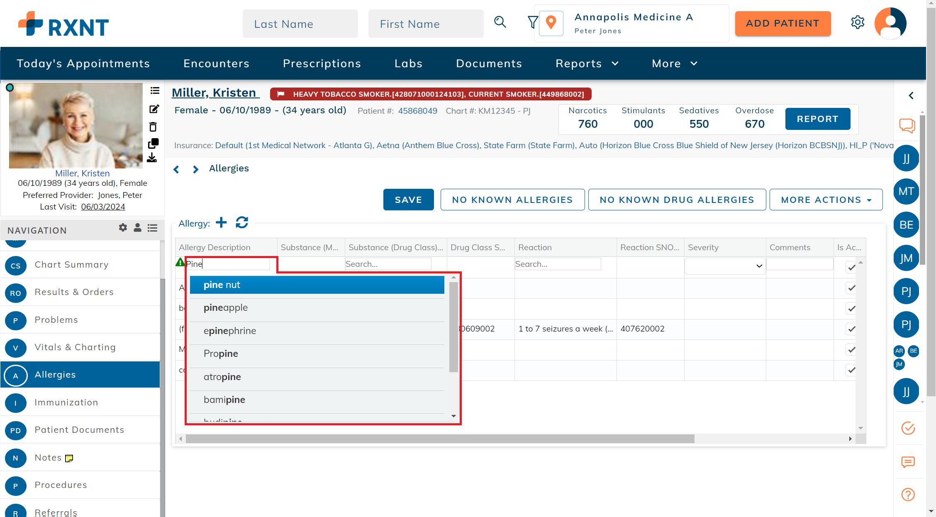936x517 pixels.
Task: Open the Documents tab
Action: [489, 63]
